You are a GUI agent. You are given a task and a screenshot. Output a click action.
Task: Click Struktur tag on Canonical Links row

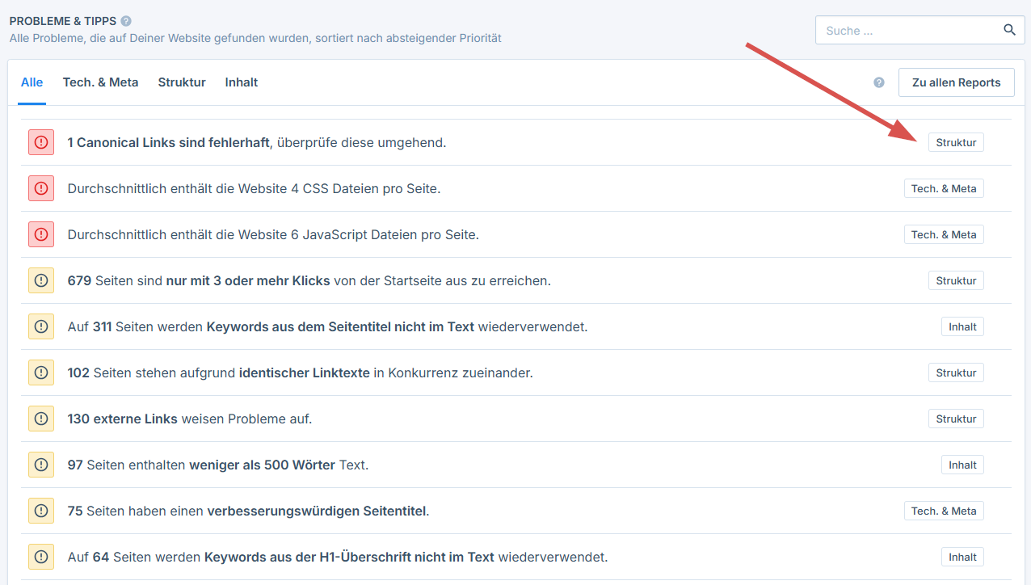click(956, 142)
